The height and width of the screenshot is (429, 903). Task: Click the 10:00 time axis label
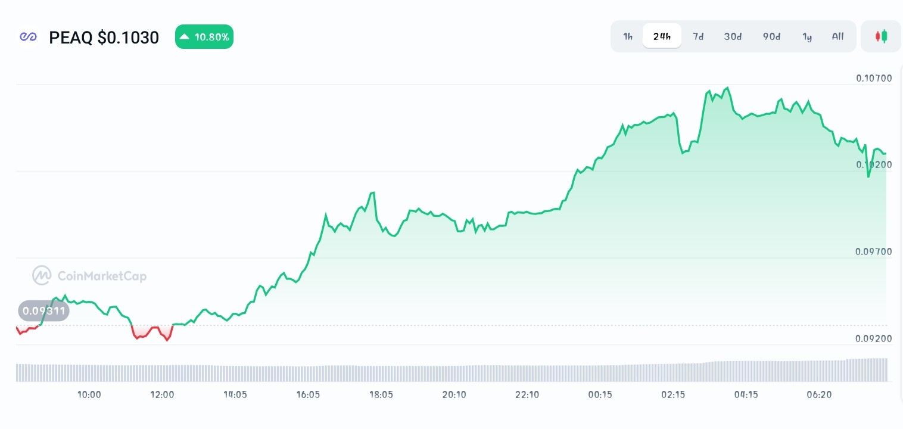(89, 394)
